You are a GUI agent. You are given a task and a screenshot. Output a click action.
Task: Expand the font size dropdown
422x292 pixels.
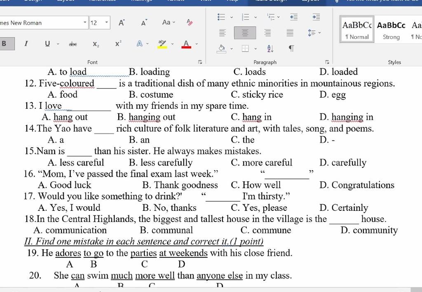click(107, 22)
